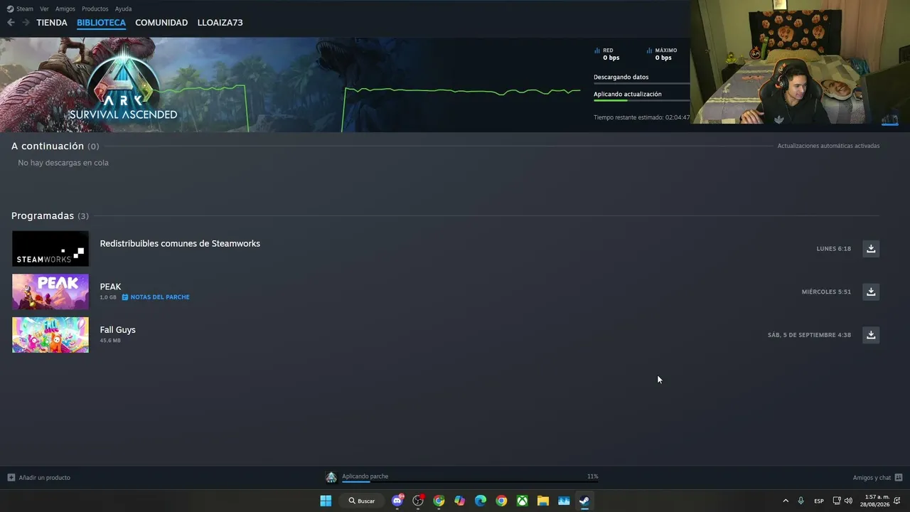The width and height of the screenshot is (910, 512).
Task: Select Redistribuibles comunes de Steamworks title
Action: pos(180,243)
